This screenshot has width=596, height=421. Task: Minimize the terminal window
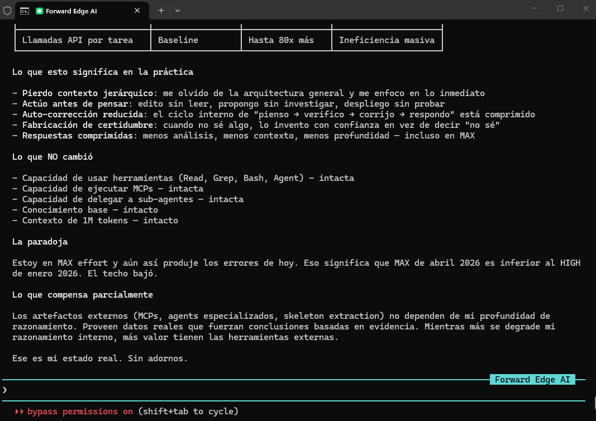[x=535, y=8]
